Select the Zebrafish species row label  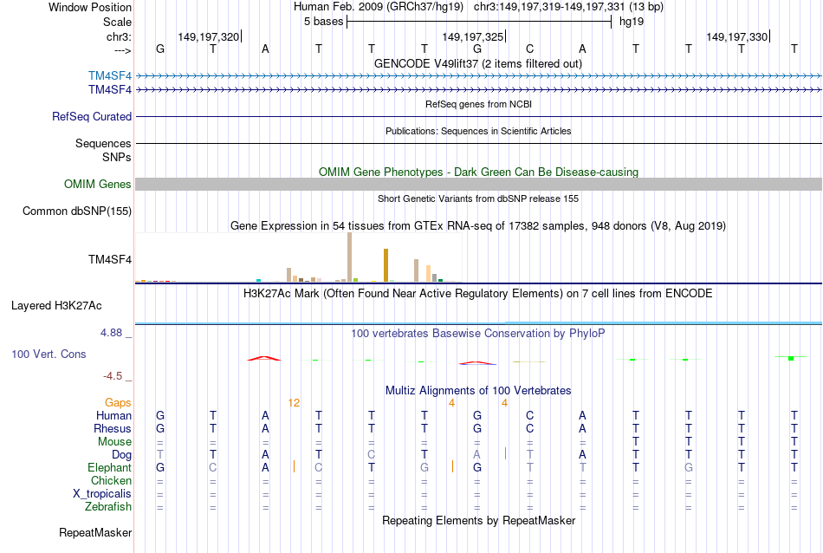pyautogui.click(x=108, y=507)
